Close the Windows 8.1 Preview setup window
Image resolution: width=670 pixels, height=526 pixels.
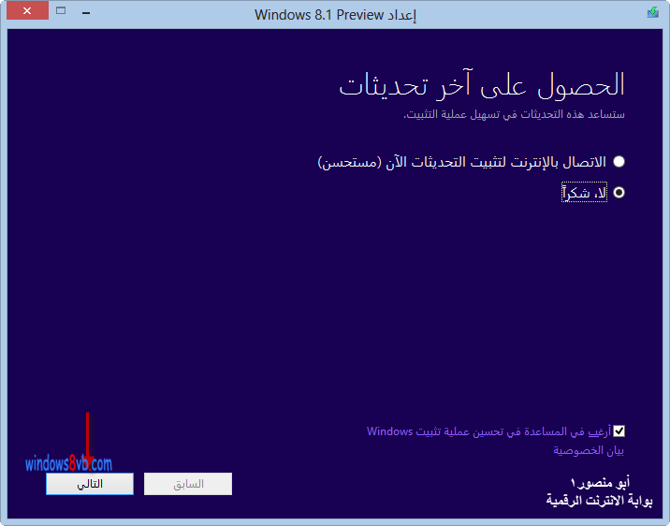(27, 12)
